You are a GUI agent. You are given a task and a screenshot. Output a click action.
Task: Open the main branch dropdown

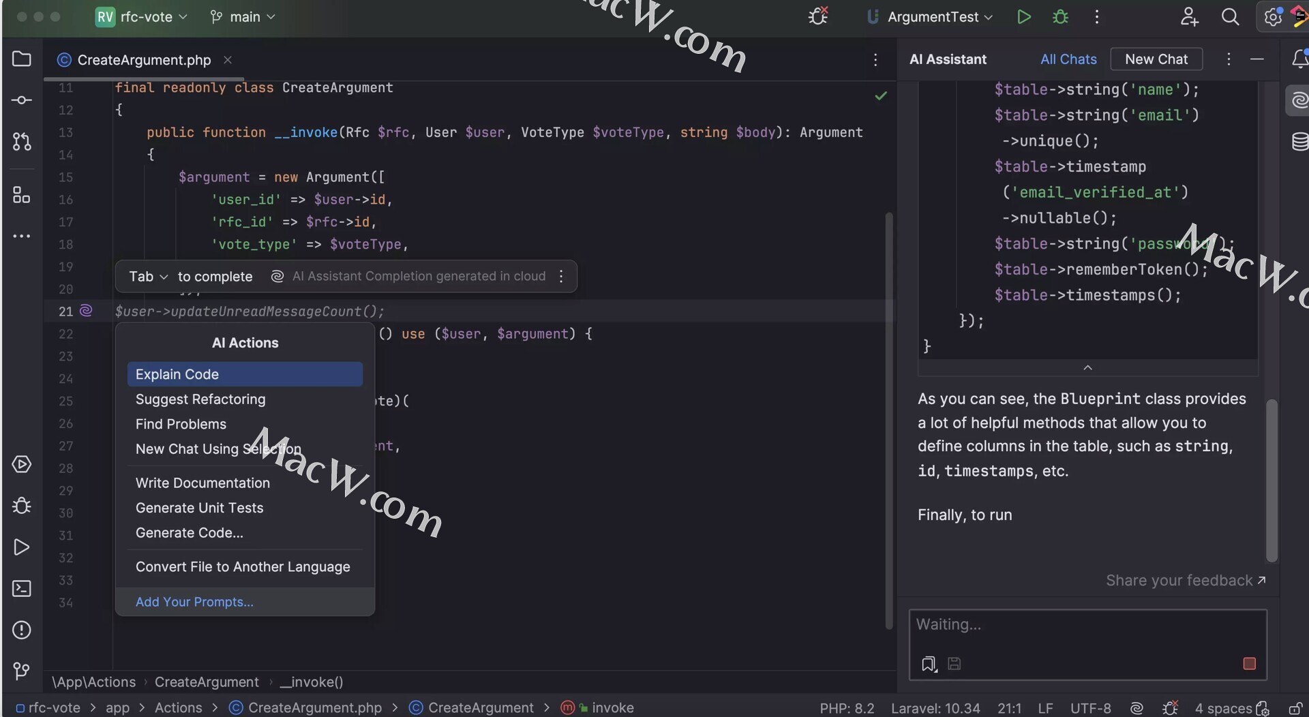[x=243, y=17]
